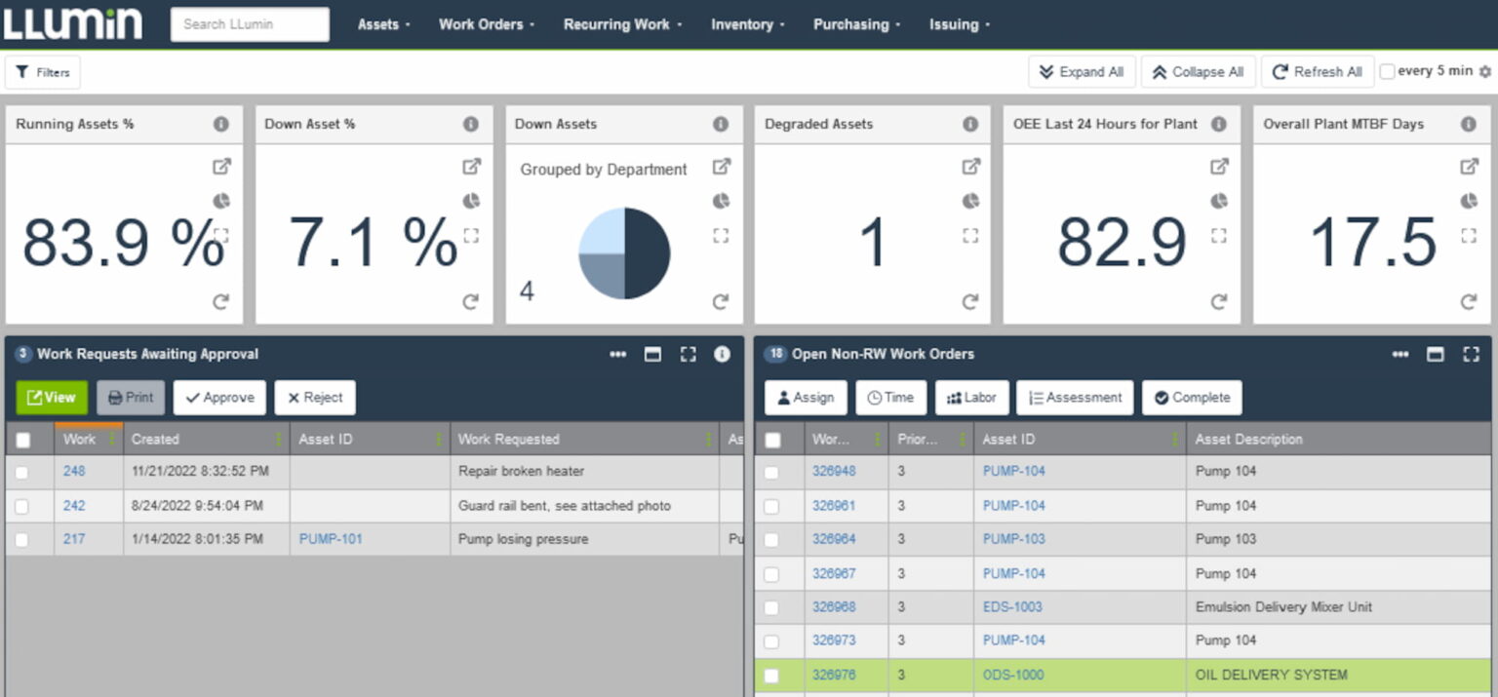
Task: Click Assign button for work orders
Action: coord(806,398)
